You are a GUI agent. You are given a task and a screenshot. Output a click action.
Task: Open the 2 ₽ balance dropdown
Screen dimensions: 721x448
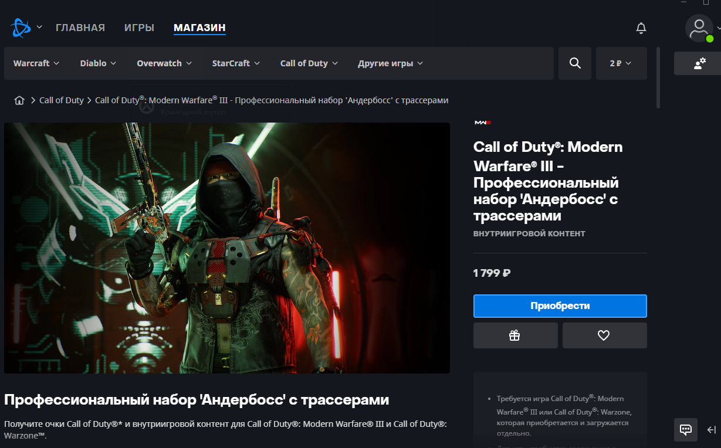coord(621,63)
